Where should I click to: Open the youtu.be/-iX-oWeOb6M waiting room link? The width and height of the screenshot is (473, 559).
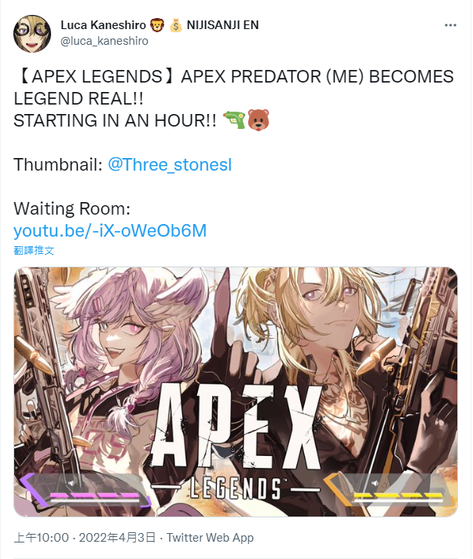pos(110,230)
